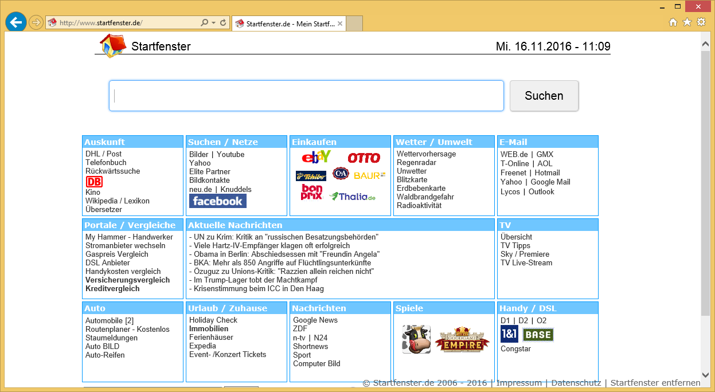The height and width of the screenshot is (392, 715).
Task: Open the Blitzkarte link
Action: (412, 179)
